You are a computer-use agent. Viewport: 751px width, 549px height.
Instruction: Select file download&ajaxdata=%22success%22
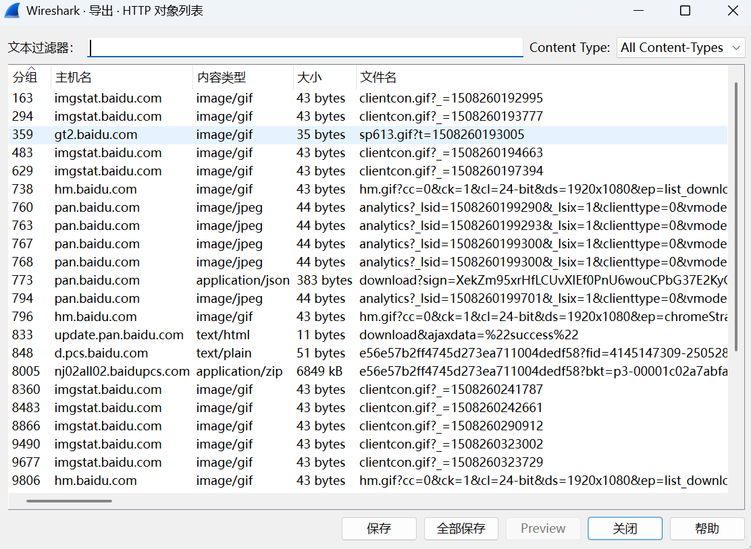click(469, 335)
